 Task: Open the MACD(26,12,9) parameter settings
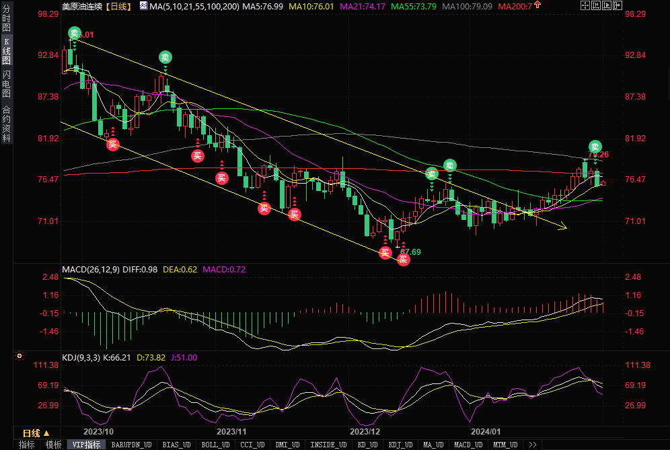[x=90, y=269]
